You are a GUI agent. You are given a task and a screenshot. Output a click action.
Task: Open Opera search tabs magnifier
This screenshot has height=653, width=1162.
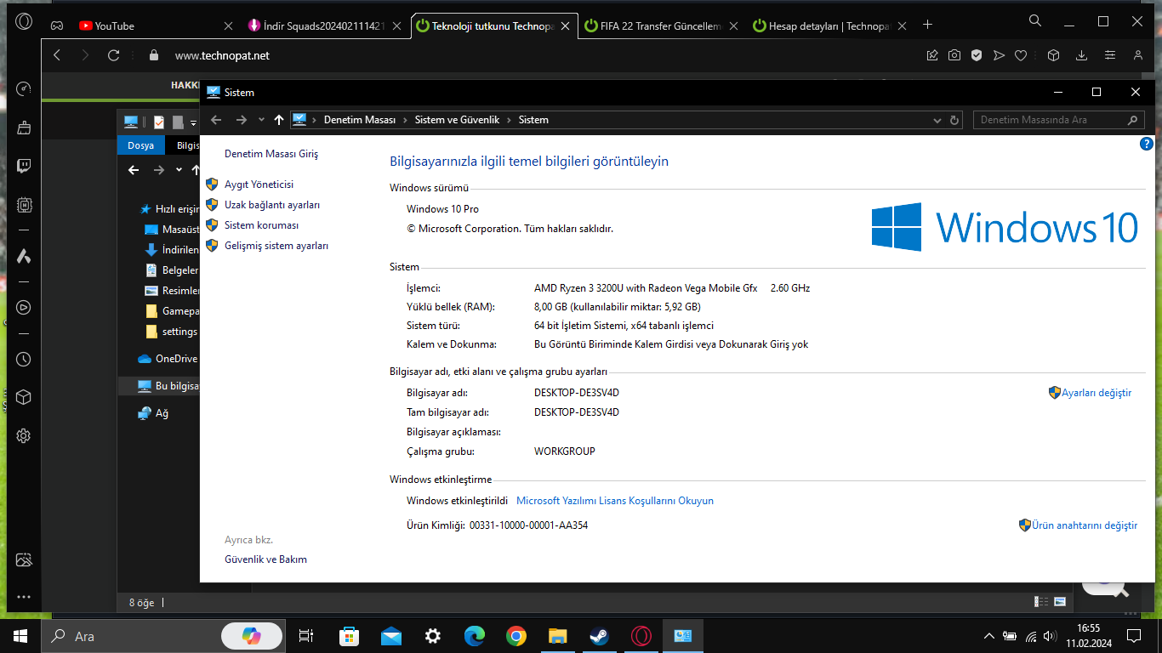click(x=1035, y=20)
